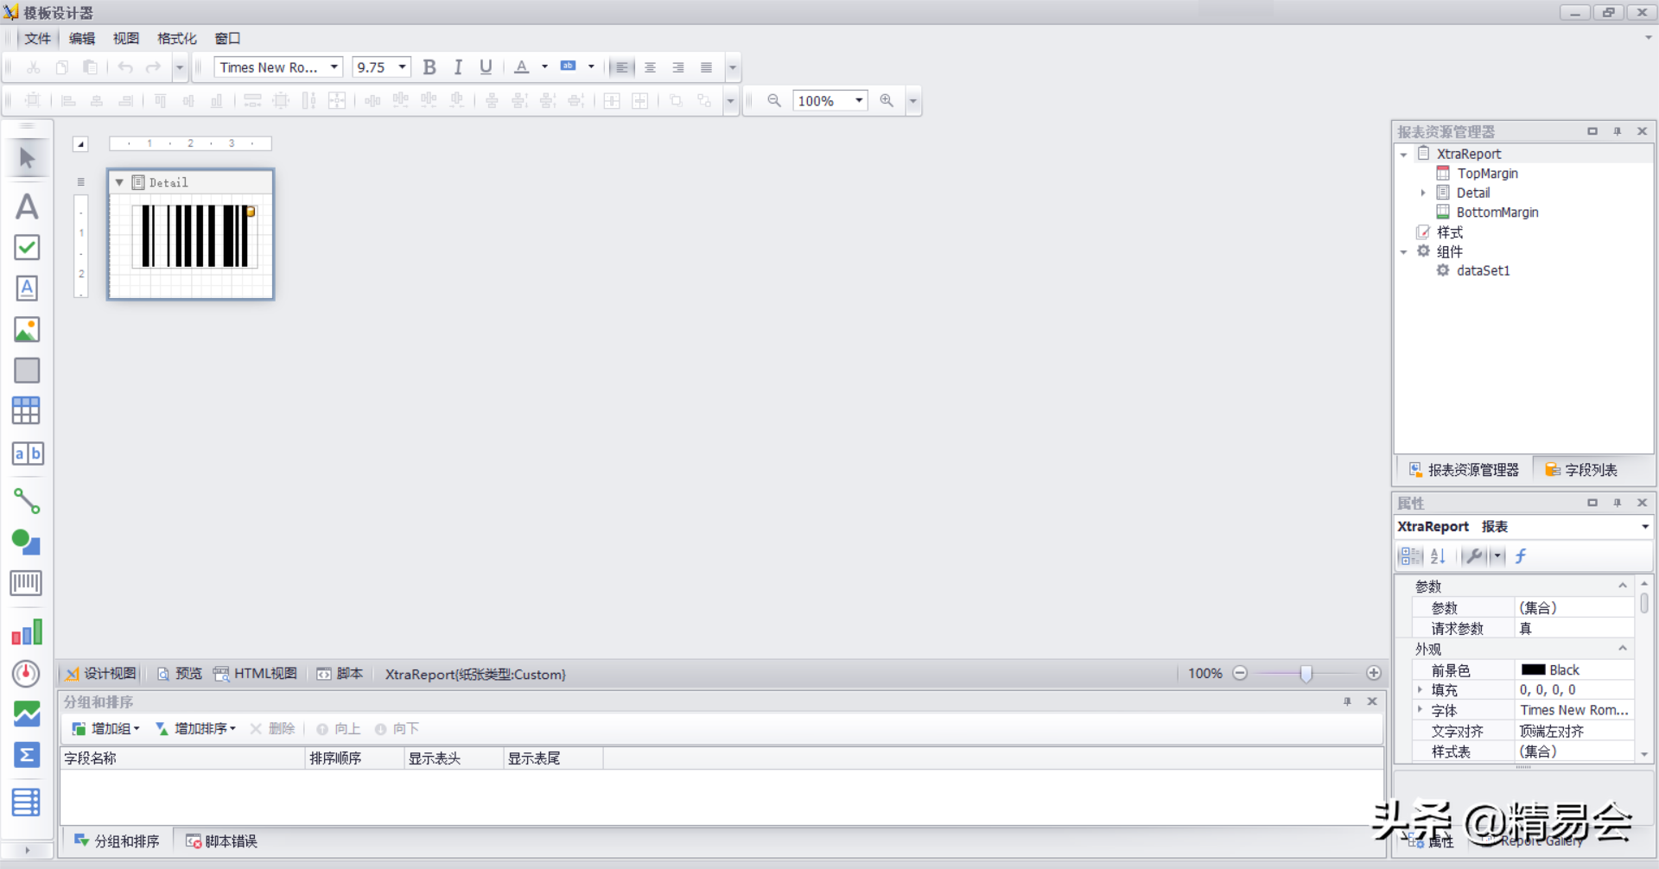
Task: Choose the Chart tool
Action: pyautogui.click(x=27, y=632)
